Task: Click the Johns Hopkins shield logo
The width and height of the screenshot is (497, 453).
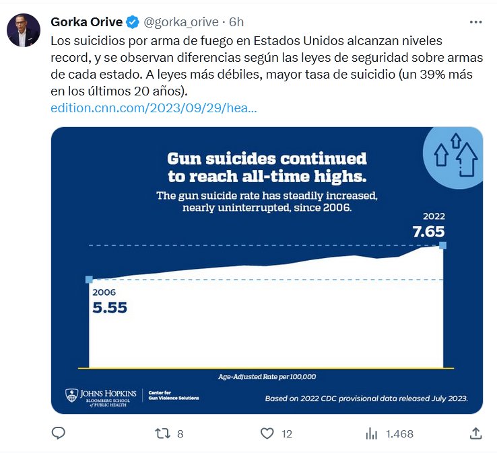Action: point(71,395)
